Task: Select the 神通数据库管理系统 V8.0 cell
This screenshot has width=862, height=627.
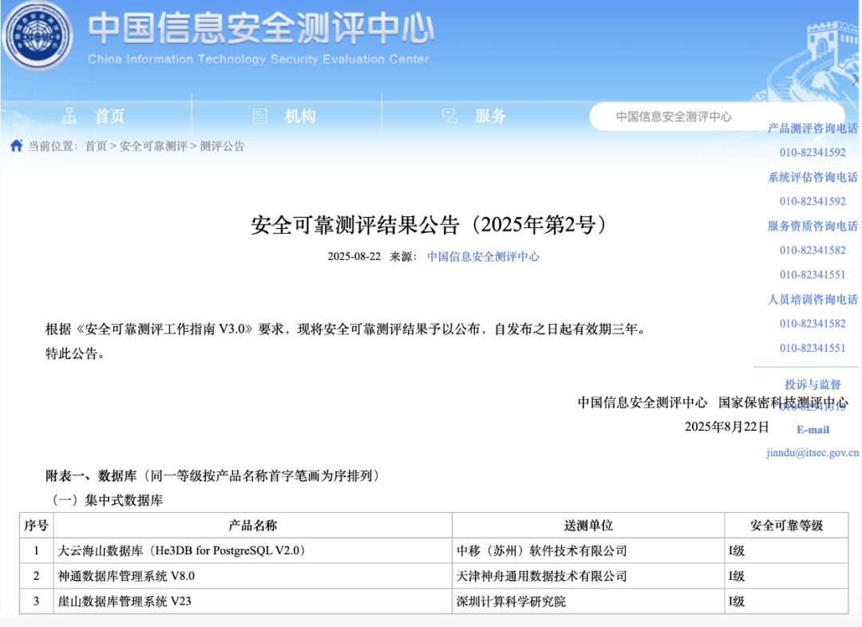Action: point(253,576)
